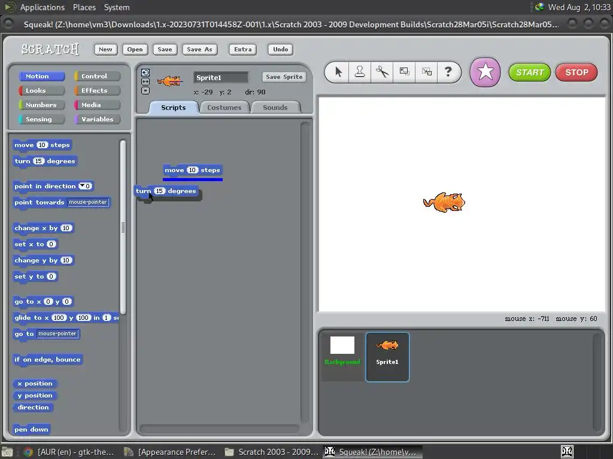Click the Undo button
This screenshot has width=613, height=459.
coord(280,49)
